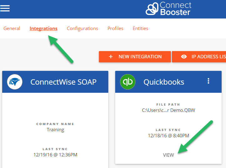Viewport: 226px width, 168px height.
Task: Click the LAST SYNC label on the Quickbooks card
Action: point(168,130)
